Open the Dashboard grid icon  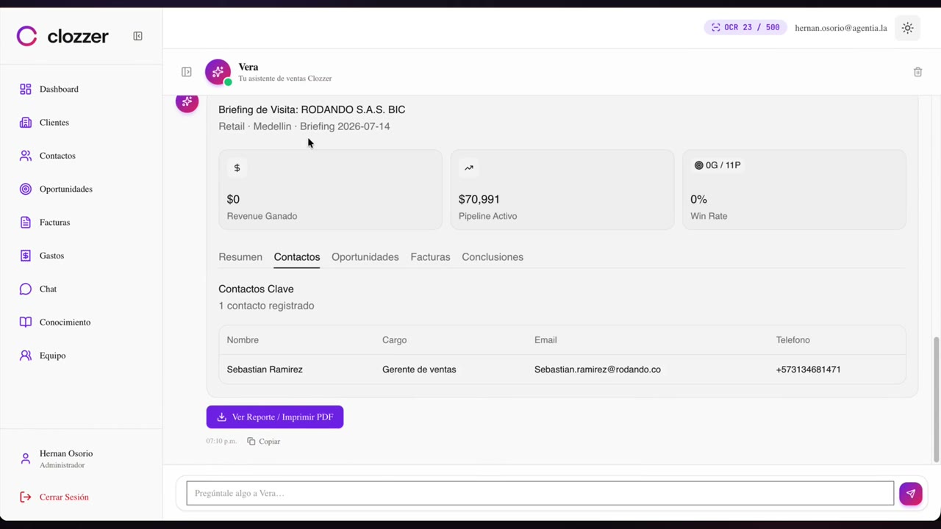pyautogui.click(x=26, y=89)
